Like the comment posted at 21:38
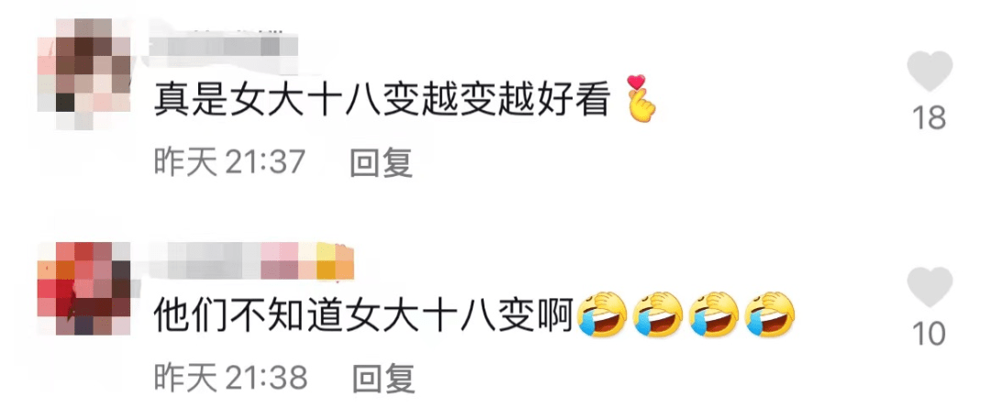The image size is (991, 408). 930,287
